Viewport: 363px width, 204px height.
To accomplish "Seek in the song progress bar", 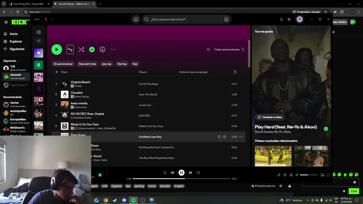I will 181,179.
